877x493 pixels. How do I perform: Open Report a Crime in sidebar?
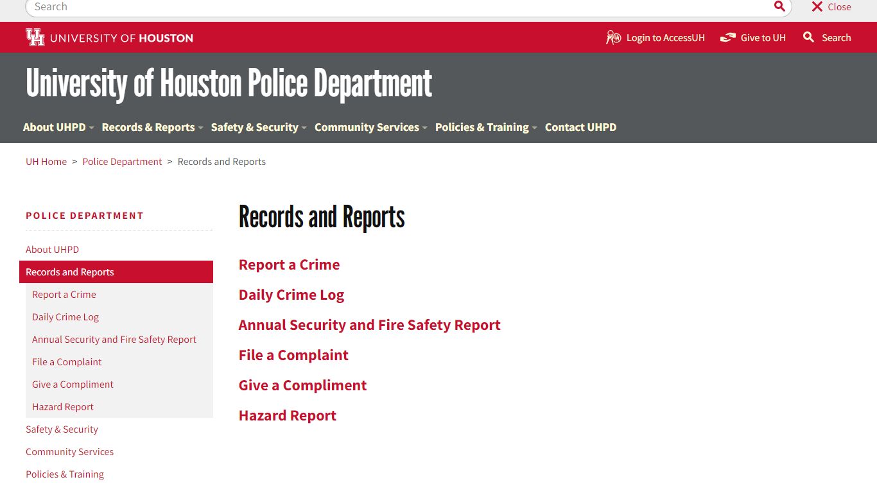click(x=64, y=295)
